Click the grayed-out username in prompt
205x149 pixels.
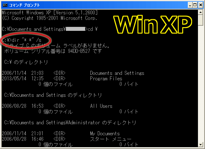(x=76, y=29)
